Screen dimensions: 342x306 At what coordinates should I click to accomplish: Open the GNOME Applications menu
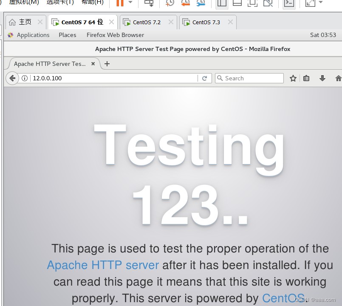33,35
